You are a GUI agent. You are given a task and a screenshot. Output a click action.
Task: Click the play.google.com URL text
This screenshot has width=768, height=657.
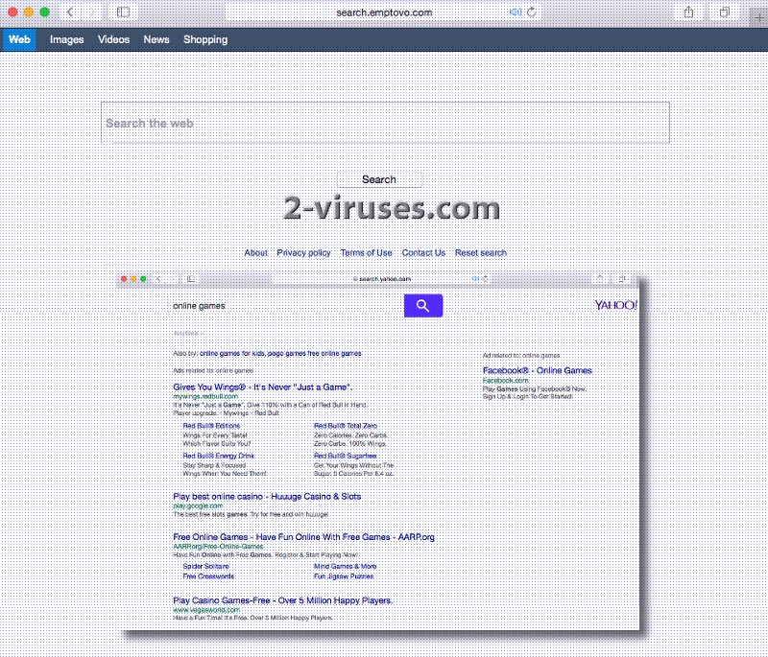(x=198, y=505)
